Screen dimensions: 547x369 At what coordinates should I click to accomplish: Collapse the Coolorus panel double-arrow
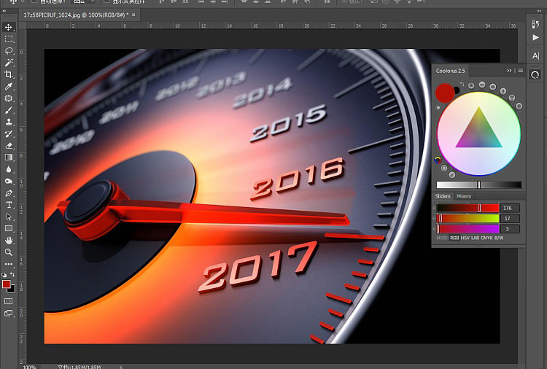[509, 71]
